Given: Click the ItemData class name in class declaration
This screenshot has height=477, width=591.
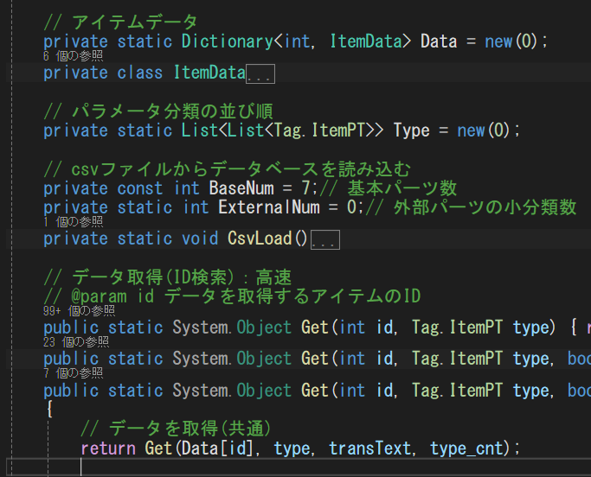Looking at the screenshot, I should [x=209, y=73].
